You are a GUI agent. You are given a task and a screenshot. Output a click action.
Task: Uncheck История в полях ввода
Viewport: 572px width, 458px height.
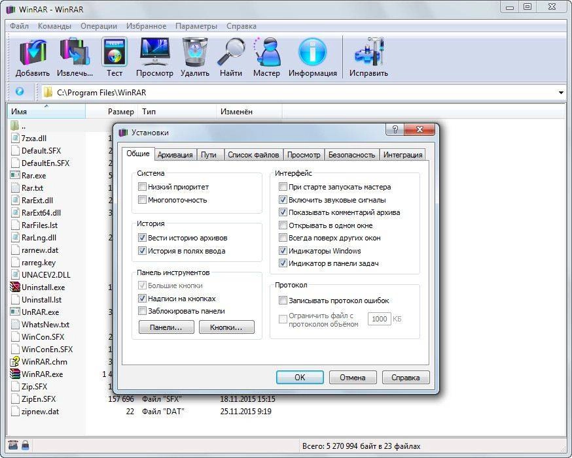(142, 251)
